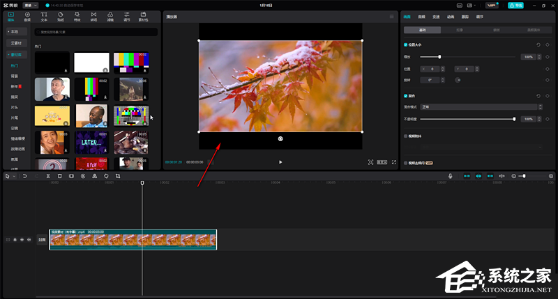Click the timeline zoom-in icon at far right
Screen dimensions: 558x299
point(551,176)
